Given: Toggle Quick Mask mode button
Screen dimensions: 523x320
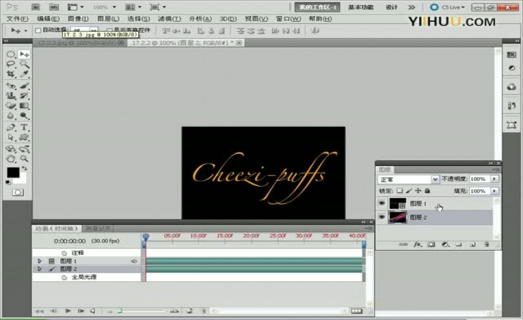Looking at the screenshot, I should click(18, 193).
